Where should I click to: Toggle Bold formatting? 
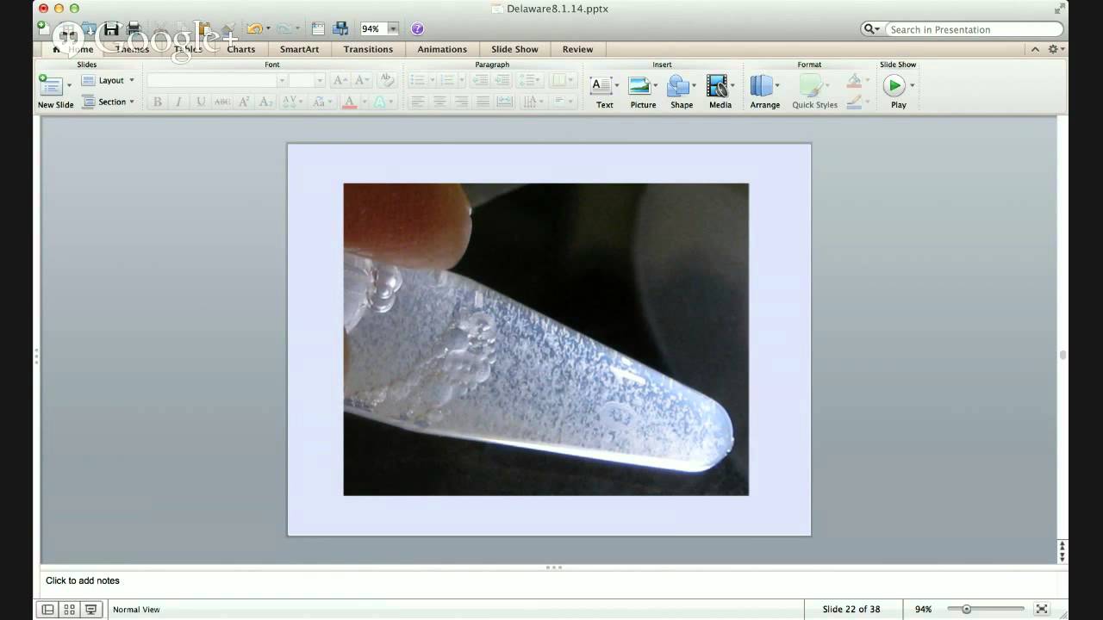(x=157, y=102)
